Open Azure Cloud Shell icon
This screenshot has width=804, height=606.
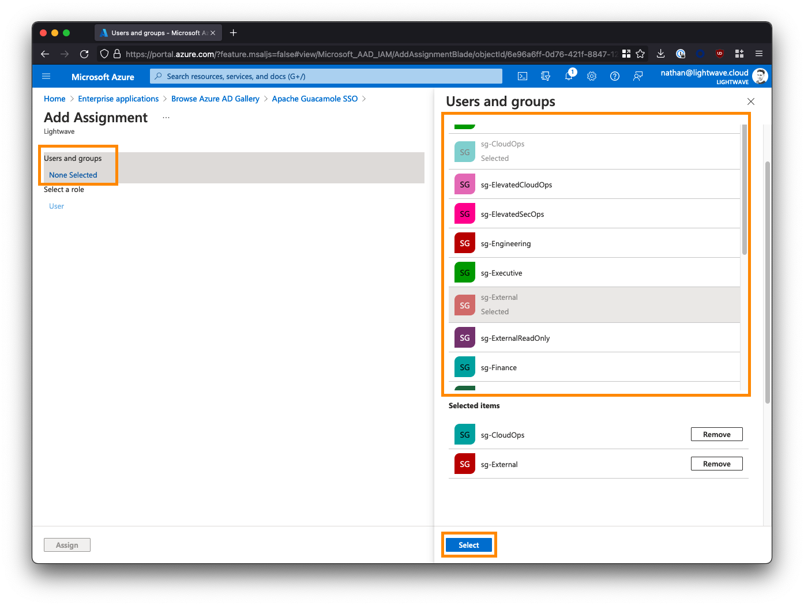point(523,76)
